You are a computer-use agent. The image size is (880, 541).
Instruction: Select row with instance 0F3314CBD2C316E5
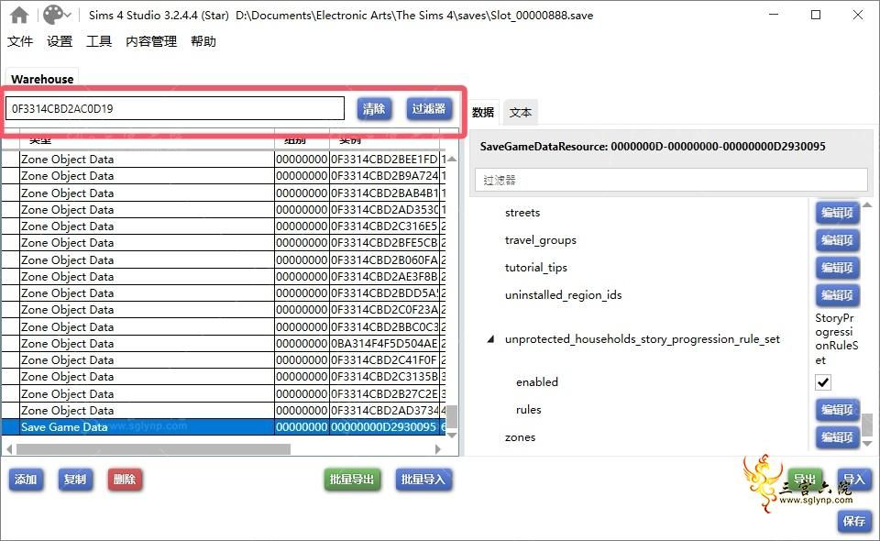[x=224, y=226]
